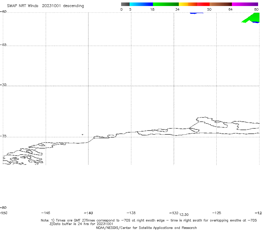Click the -140 longitude axis label
Image resolution: width=262 pixels, height=230 pixels.
(89, 213)
